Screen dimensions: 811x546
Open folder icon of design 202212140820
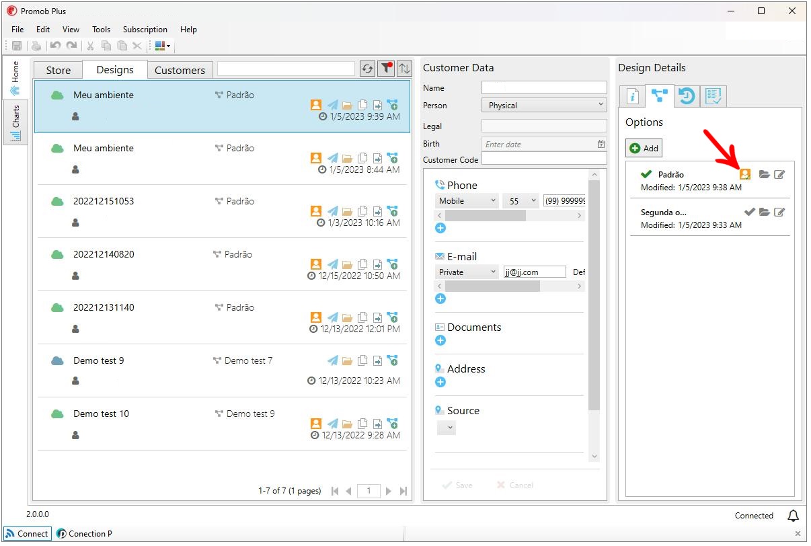tap(347, 264)
